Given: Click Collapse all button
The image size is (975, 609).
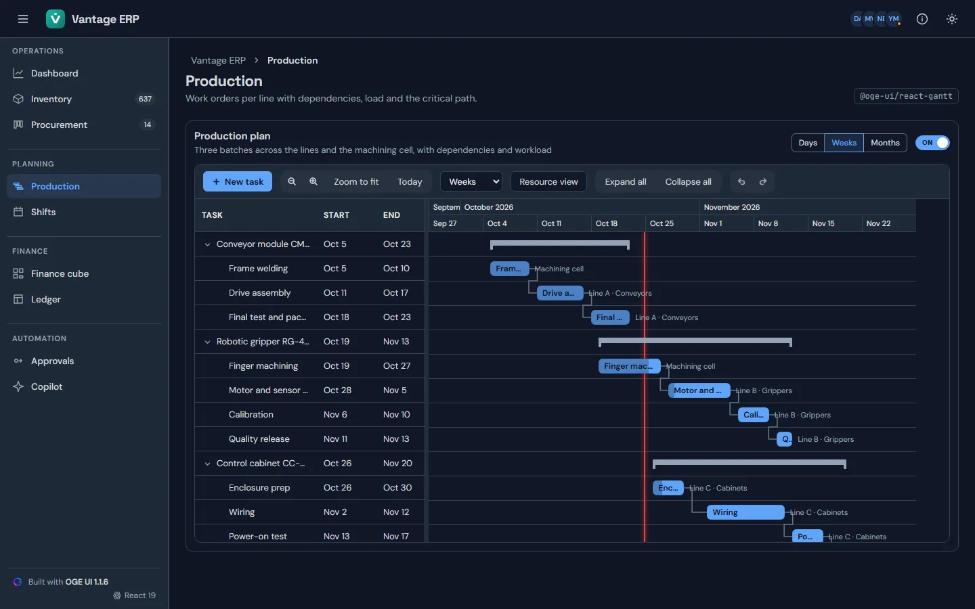Looking at the screenshot, I should pos(688,181).
